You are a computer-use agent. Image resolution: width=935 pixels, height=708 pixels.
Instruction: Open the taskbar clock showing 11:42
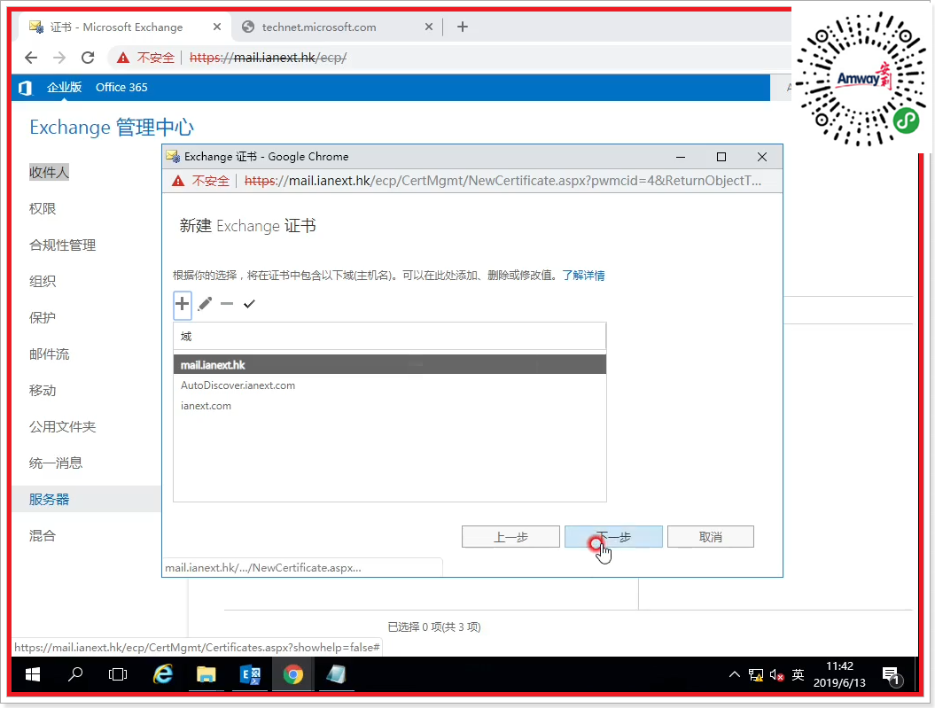(839, 674)
